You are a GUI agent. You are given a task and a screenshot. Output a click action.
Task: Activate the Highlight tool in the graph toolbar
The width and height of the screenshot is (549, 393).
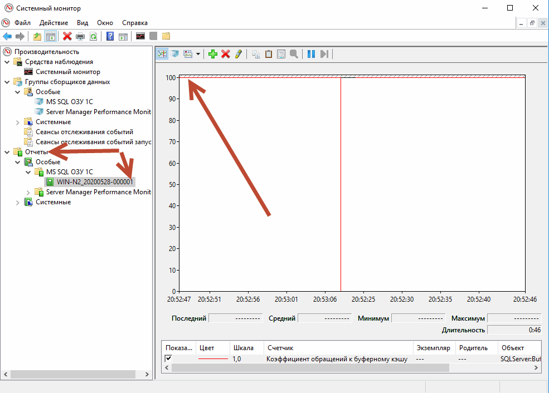coord(238,53)
